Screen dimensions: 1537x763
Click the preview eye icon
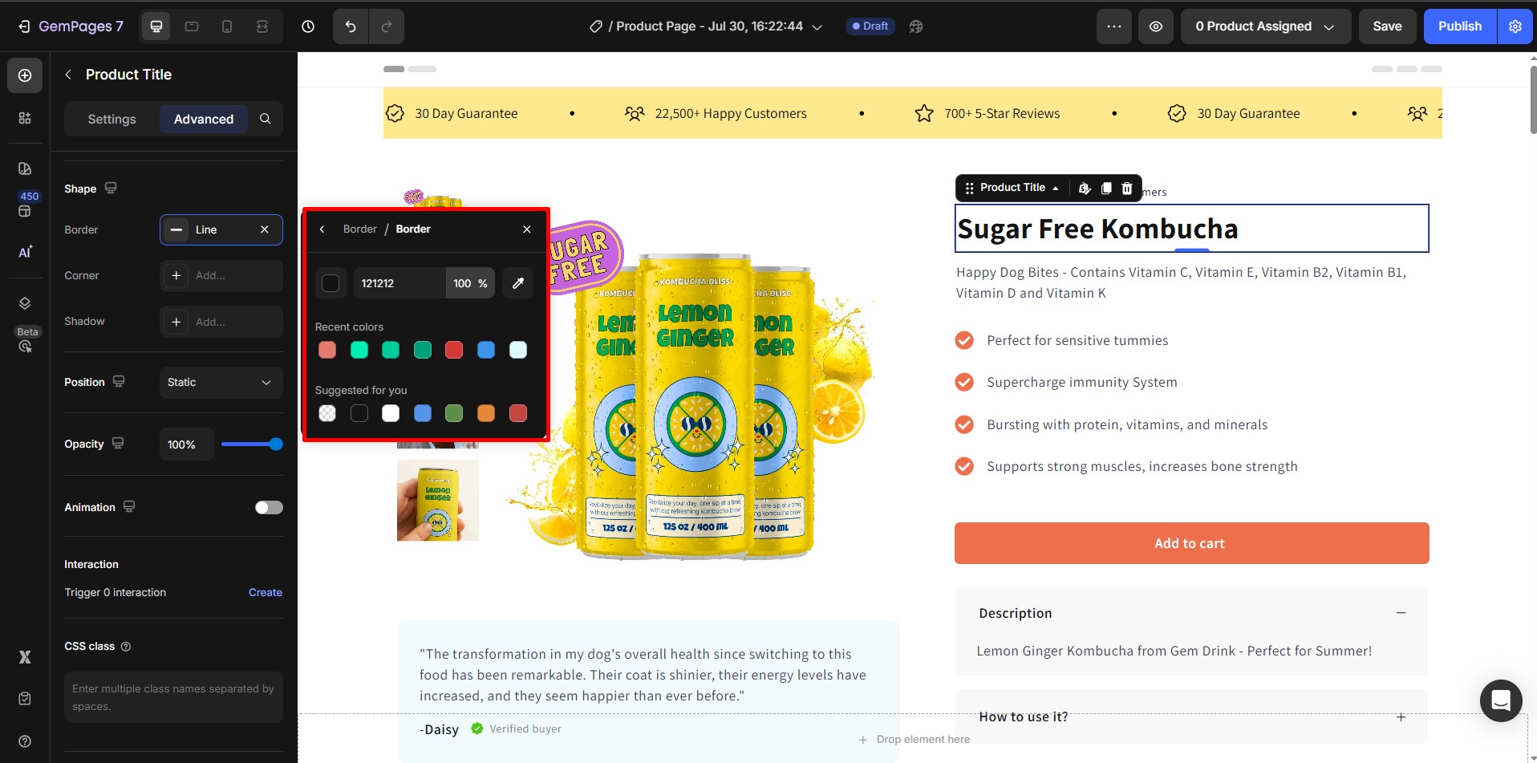click(x=1155, y=26)
